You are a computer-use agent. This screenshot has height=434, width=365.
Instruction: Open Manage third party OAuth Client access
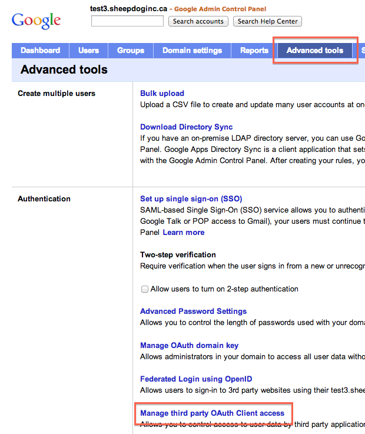(213, 413)
